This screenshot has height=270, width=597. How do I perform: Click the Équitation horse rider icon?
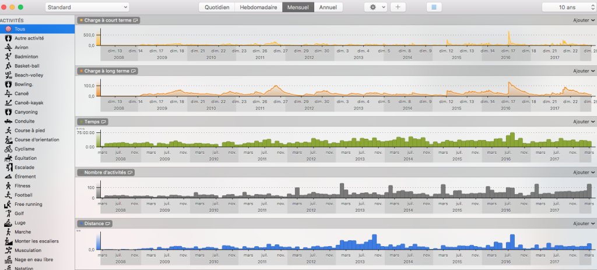click(x=8, y=158)
